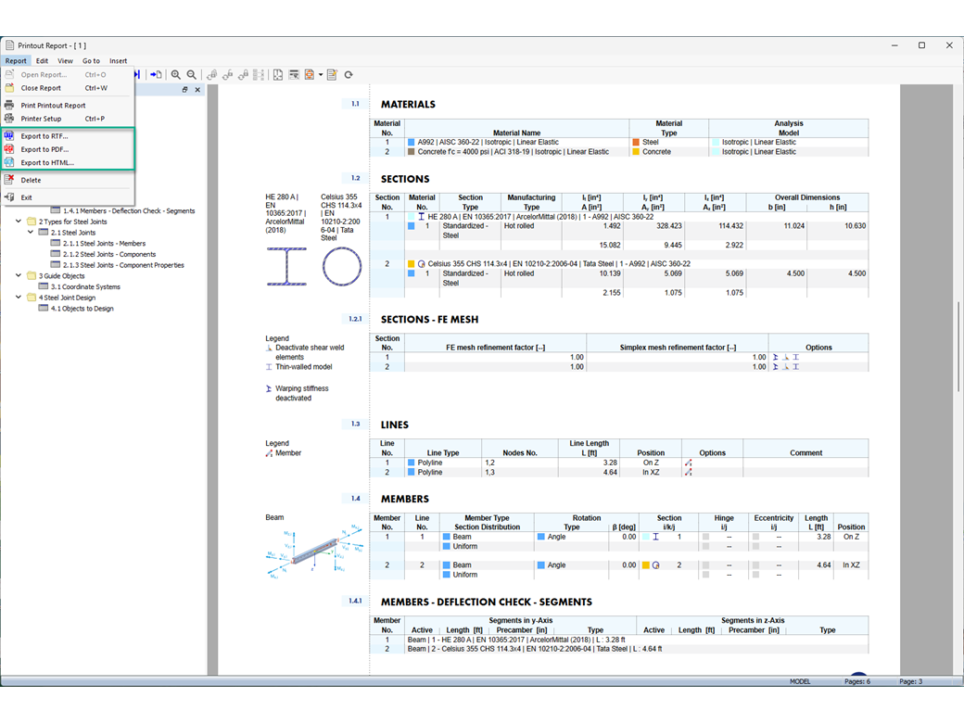The height and width of the screenshot is (723, 964).
Task: Select 2.1.2 Steel Joints - Components item
Action: tap(109, 255)
